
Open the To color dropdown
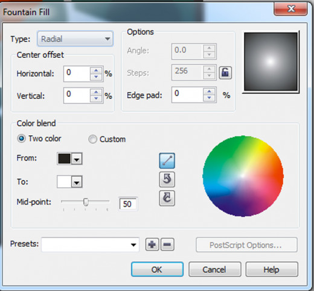tap(77, 182)
